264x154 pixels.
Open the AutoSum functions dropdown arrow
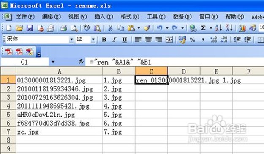coord(211,28)
